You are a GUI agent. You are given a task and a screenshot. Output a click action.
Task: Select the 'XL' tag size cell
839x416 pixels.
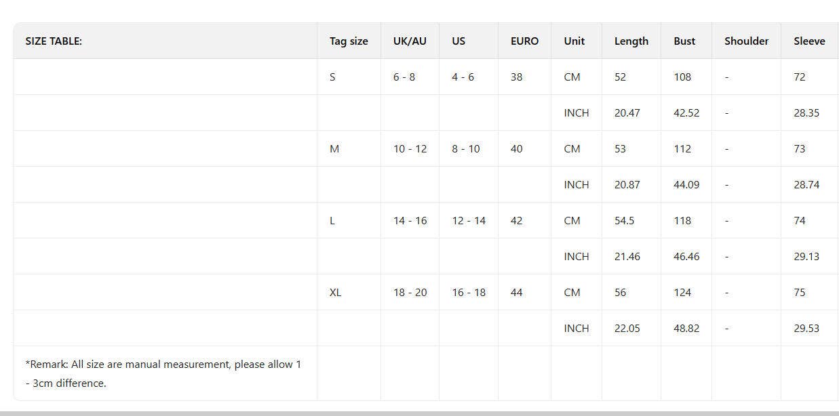[335, 293]
